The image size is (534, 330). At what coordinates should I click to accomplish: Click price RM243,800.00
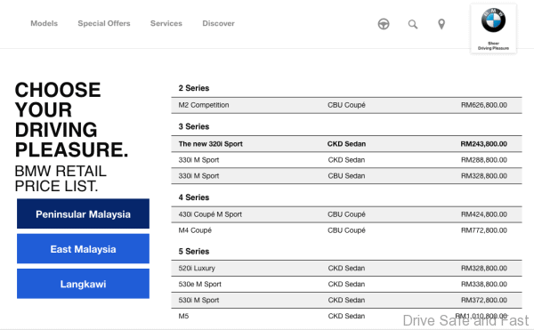(483, 144)
